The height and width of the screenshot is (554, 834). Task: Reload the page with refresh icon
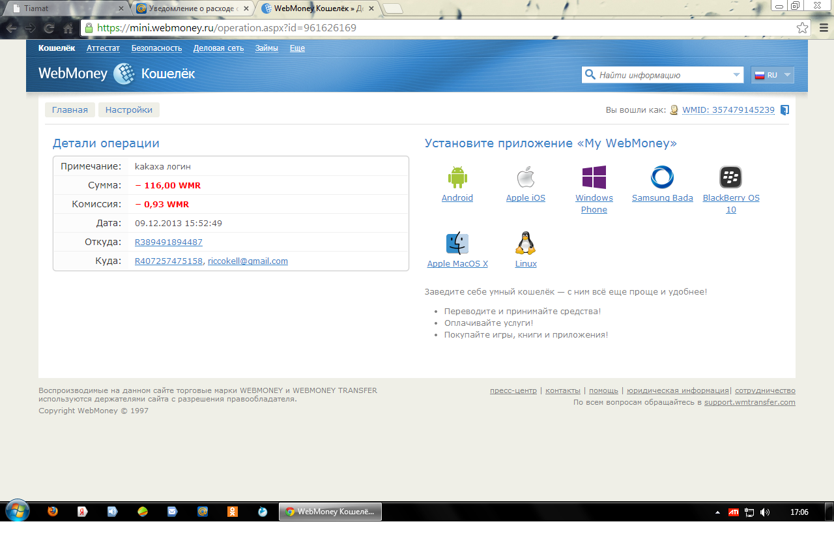coord(49,29)
